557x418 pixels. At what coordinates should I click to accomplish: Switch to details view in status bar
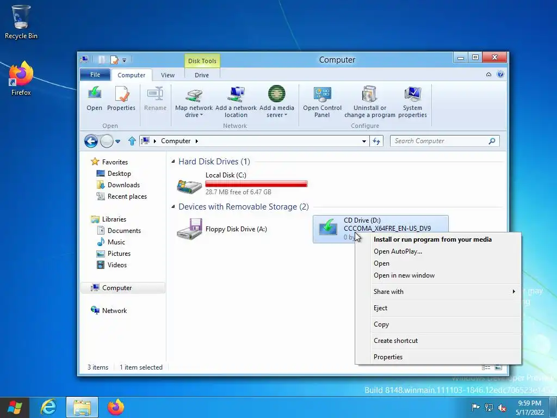tap(486, 367)
